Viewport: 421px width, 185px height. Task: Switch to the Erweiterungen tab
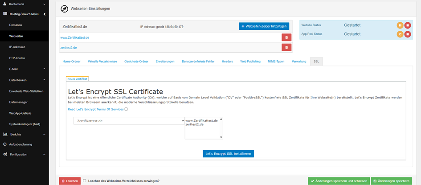165,62
